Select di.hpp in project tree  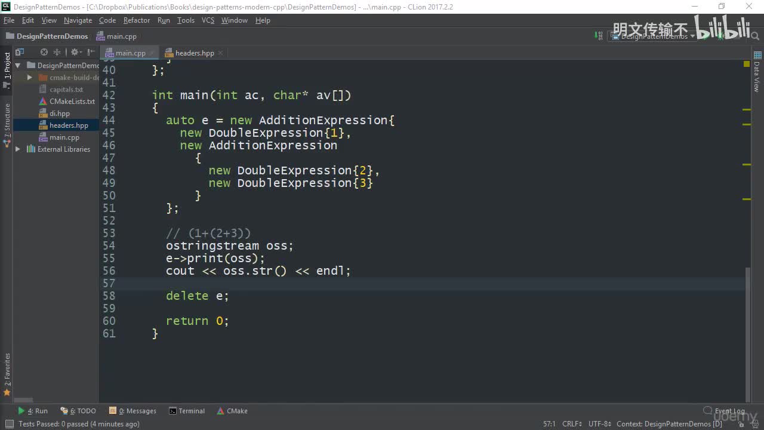click(x=60, y=113)
